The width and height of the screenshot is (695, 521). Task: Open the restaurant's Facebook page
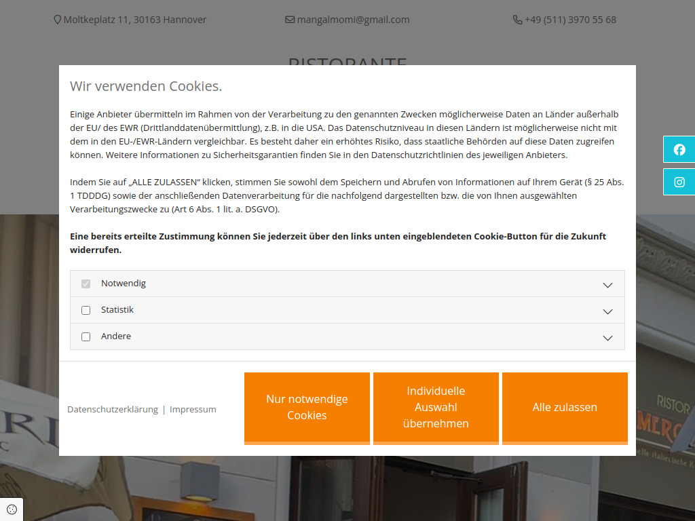[x=679, y=149]
